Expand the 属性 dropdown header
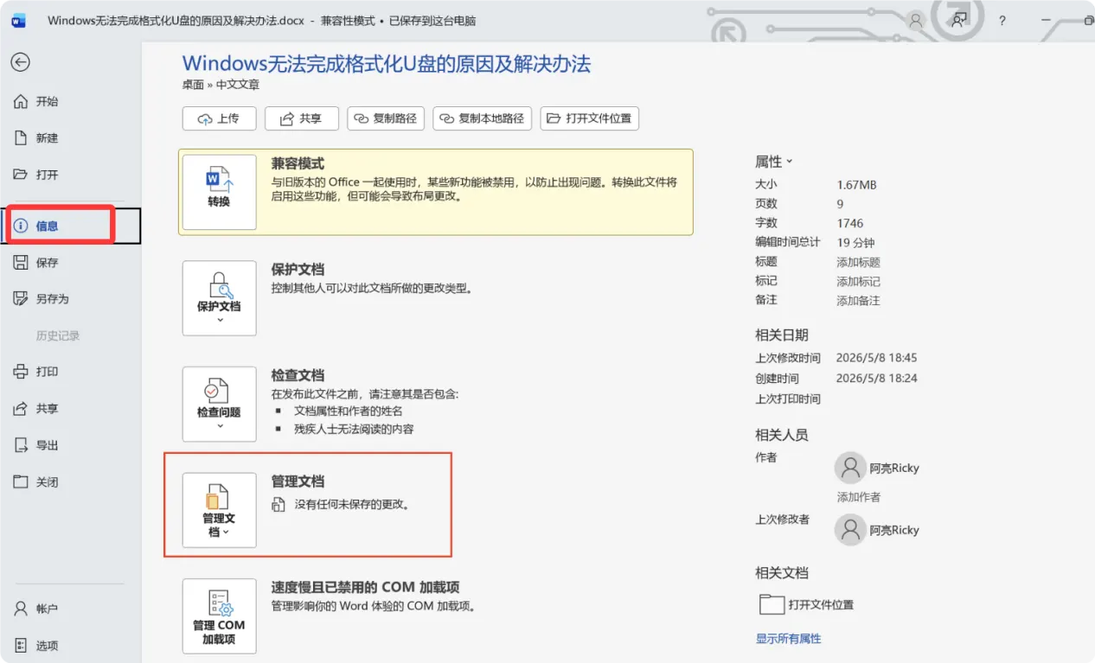The height and width of the screenshot is (663, 1095). coord(774,162)
